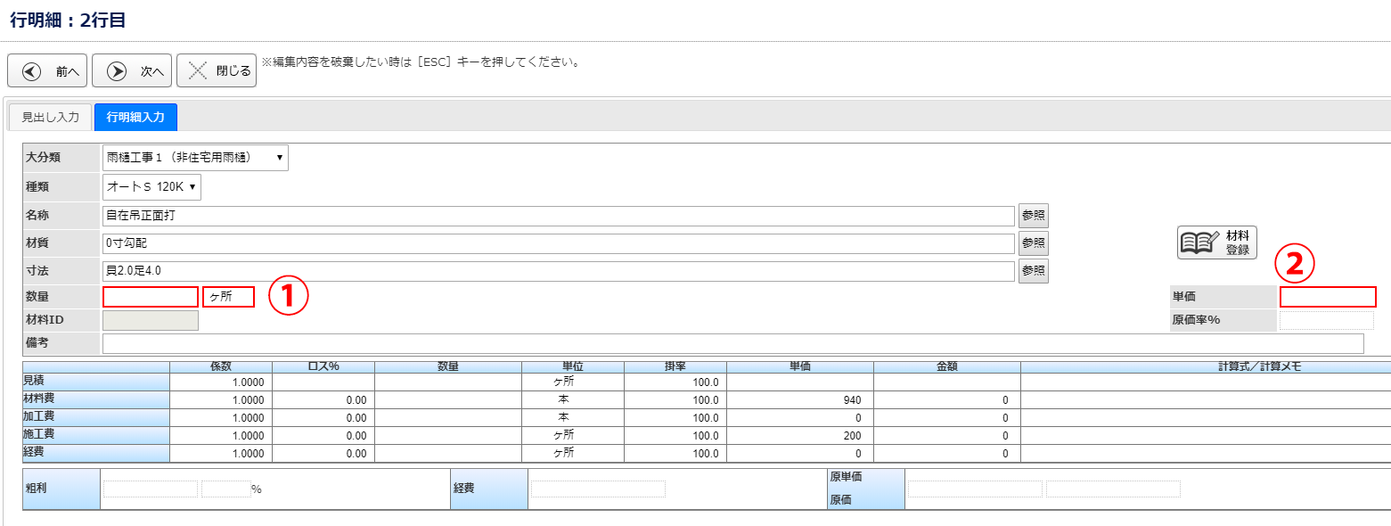This screenshot has height=526, width=1391.
Task: Click 参照 button next to 材質 field
Action: click(1033, 243)
